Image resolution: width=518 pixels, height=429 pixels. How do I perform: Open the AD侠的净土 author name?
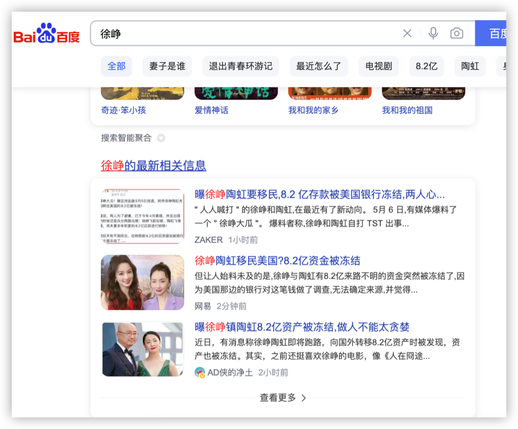[x=230, y=373]
